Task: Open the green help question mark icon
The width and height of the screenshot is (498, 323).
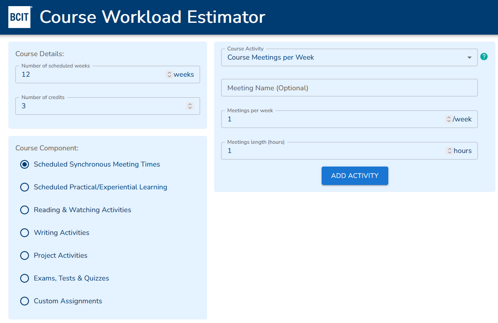Action: pos(484,57)
